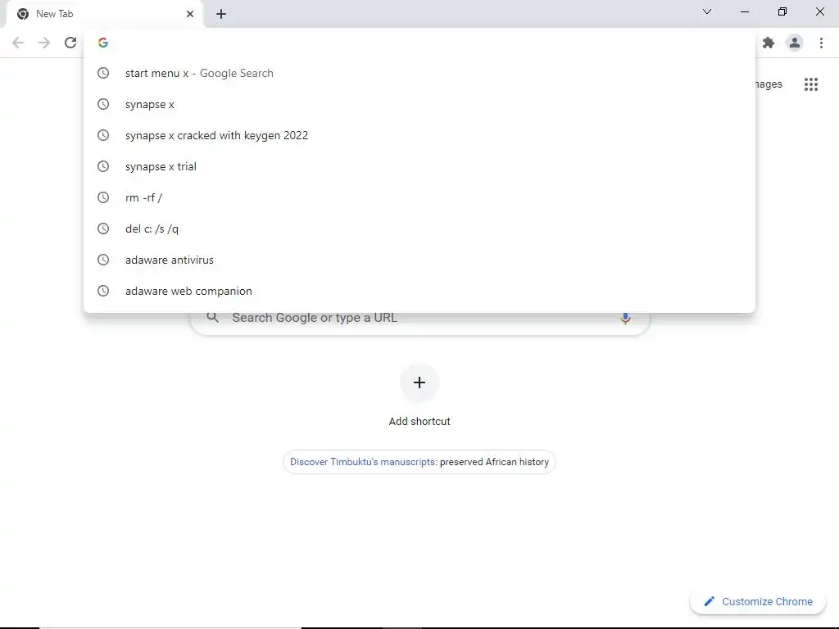Click the clock icon beside 'start menu x'
This screenshot has width=839, height=629.
coord(103,73)
